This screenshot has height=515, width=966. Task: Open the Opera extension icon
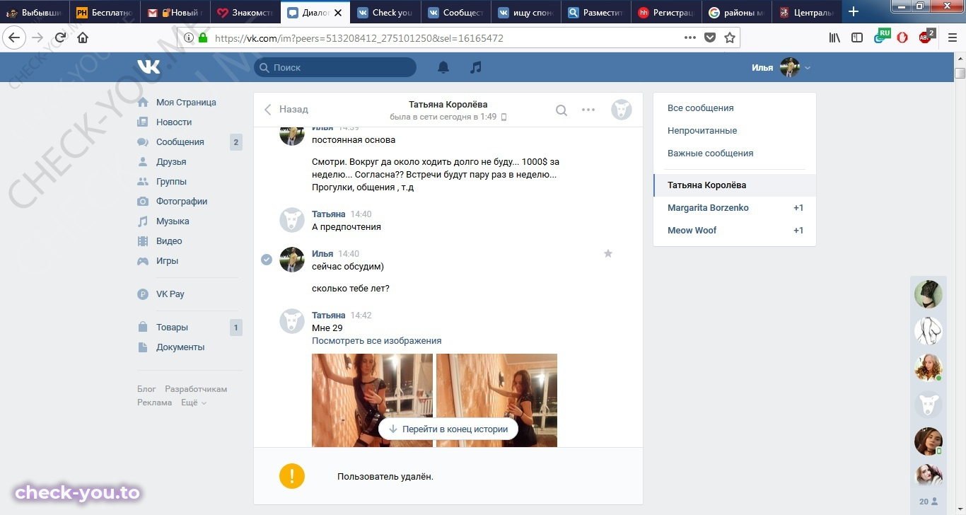902,37
